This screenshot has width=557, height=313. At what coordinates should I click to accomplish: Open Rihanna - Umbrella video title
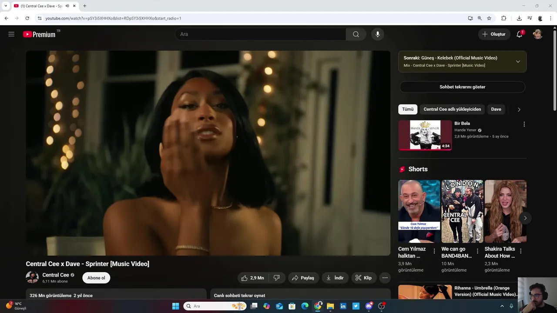[x=485, y=291]
